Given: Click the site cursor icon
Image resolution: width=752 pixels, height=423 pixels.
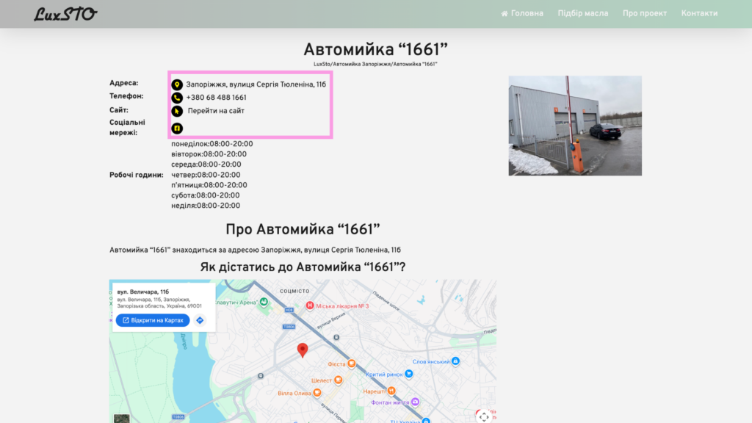Looking at the screenshot, I should click(x=177, y=112).
